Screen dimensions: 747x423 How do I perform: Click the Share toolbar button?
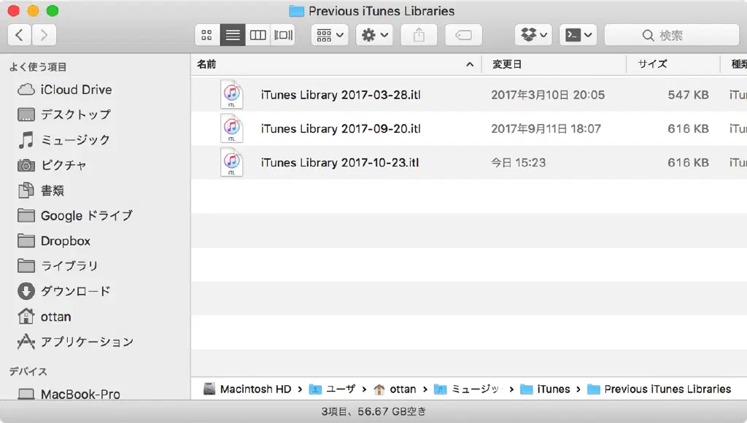pos(419,35)
